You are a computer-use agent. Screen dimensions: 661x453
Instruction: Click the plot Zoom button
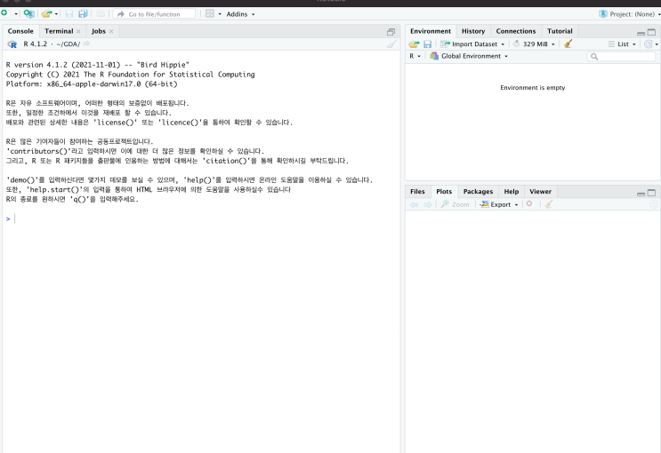(455, 204)
